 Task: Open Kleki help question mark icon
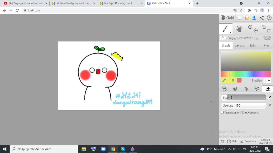(x=269, y=18)
